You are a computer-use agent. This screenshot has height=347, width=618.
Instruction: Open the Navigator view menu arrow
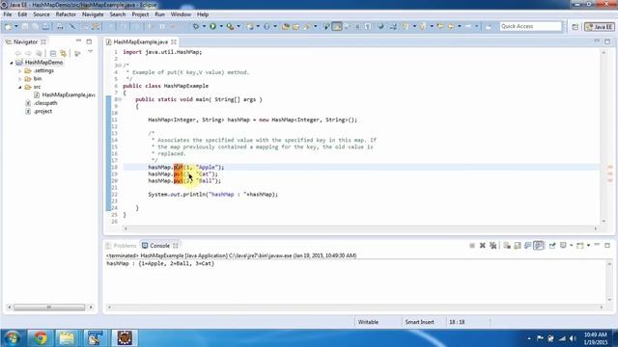tap(90, 52)
